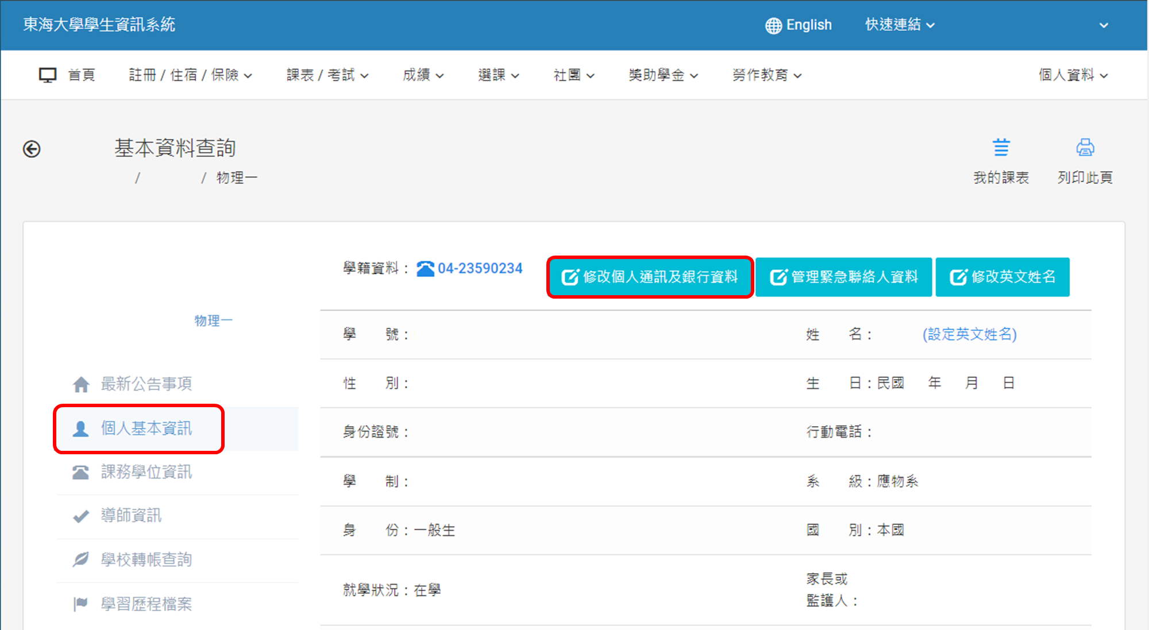Select 個人基本資訊 in sidebar

[x=146, y=428]
